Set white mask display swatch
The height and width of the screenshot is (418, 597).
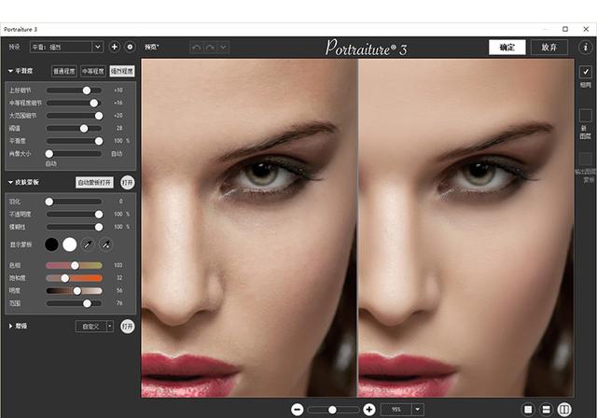pos(70,244)
